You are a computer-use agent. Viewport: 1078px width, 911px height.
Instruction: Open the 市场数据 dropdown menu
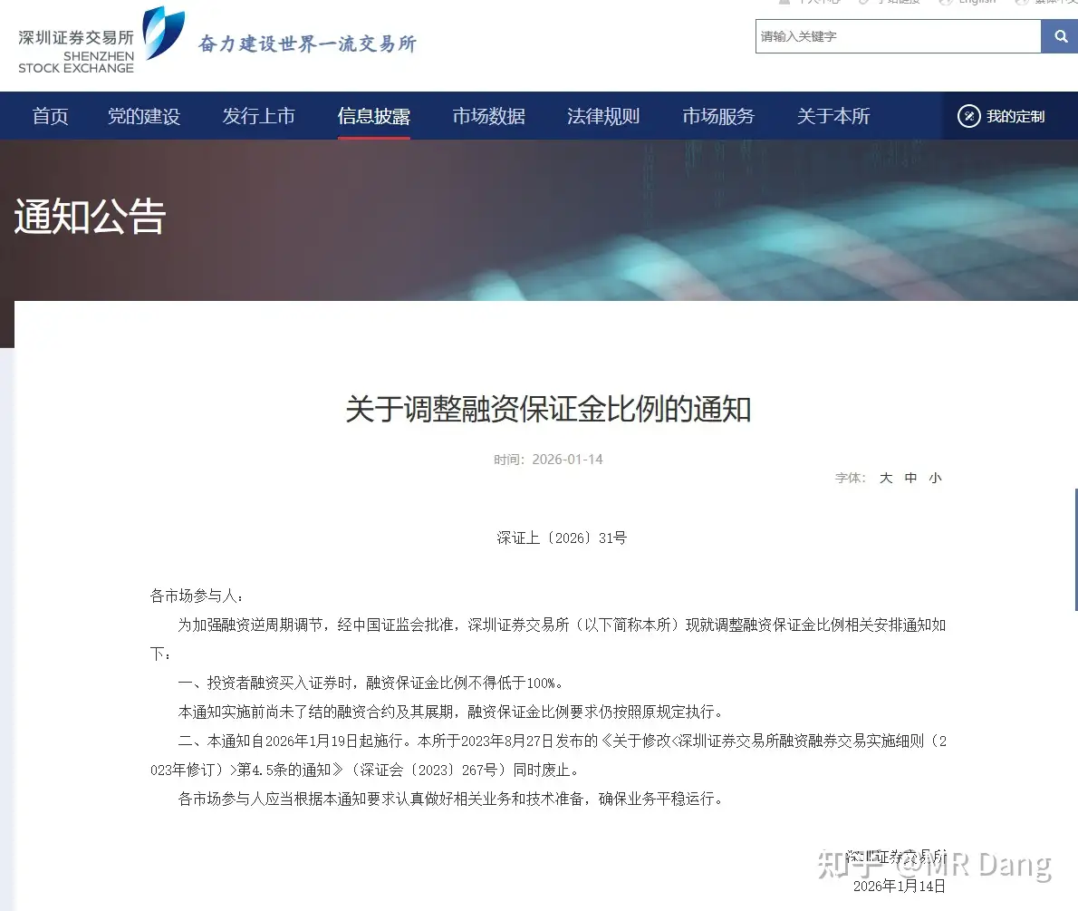tap(489, 116)
